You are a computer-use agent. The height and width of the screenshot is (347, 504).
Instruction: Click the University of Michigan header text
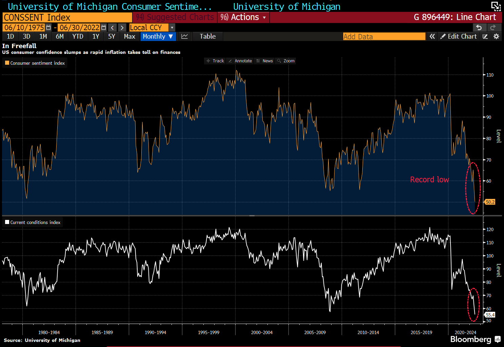287,6
